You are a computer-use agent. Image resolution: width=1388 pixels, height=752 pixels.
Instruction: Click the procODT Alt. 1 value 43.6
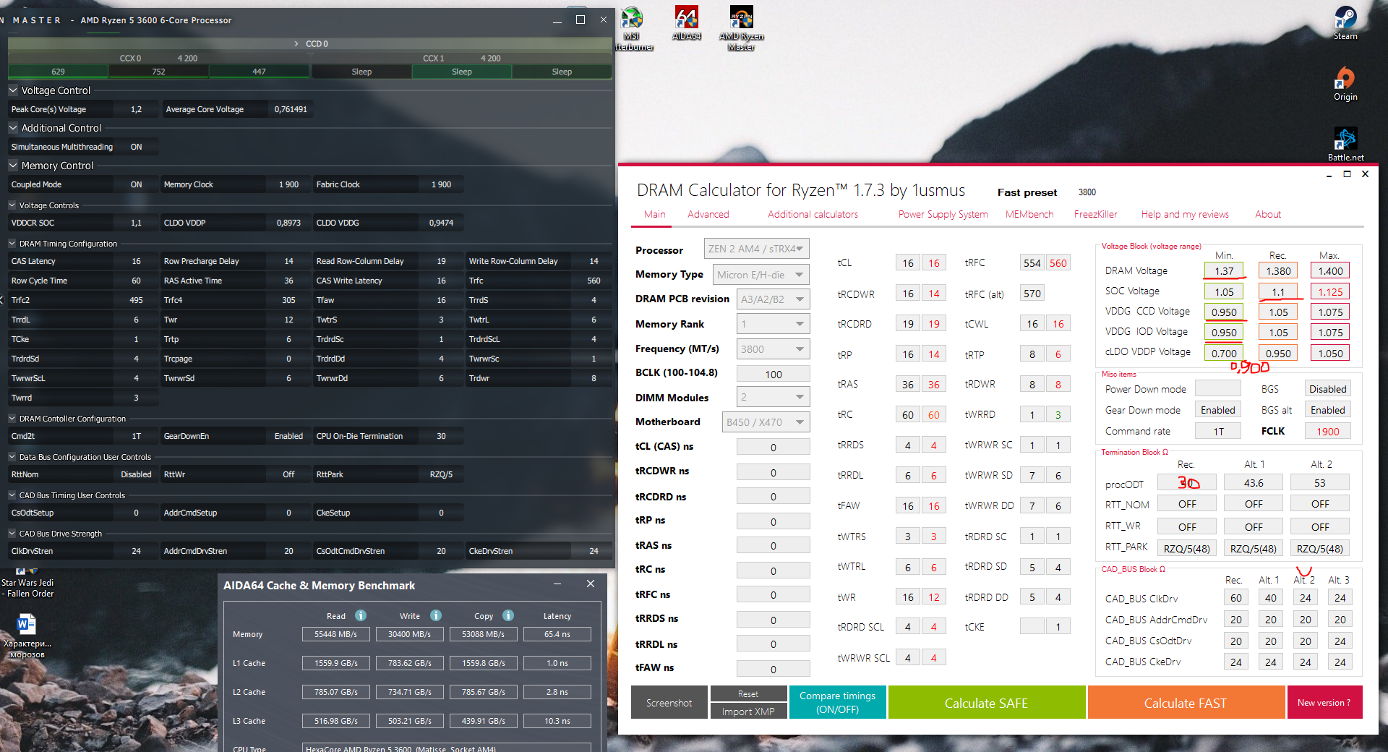pos(1254,482)
